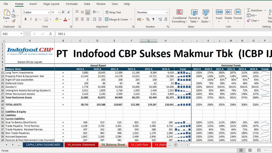Increase indent icon

click(x=100, y=19)
